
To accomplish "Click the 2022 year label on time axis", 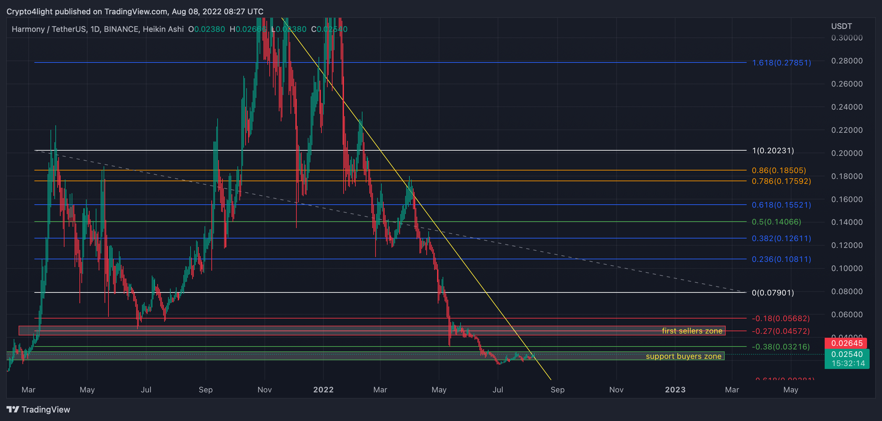I will pyautogui.click(x=323, y=389).
